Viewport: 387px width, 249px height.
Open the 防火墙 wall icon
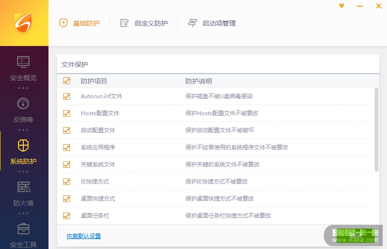24,187
